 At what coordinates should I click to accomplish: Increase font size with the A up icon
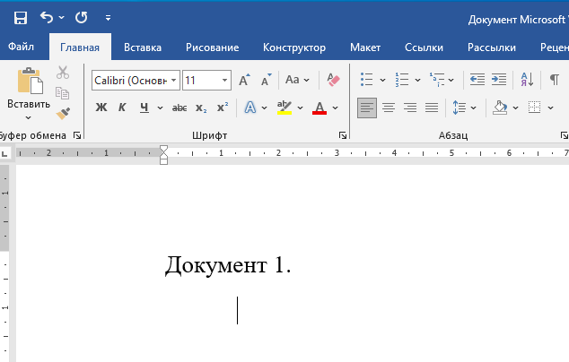pos(244,80)
